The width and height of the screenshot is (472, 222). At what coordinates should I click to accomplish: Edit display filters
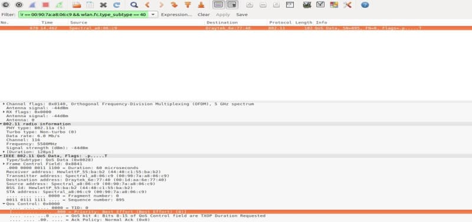click(x=320, y=5)
